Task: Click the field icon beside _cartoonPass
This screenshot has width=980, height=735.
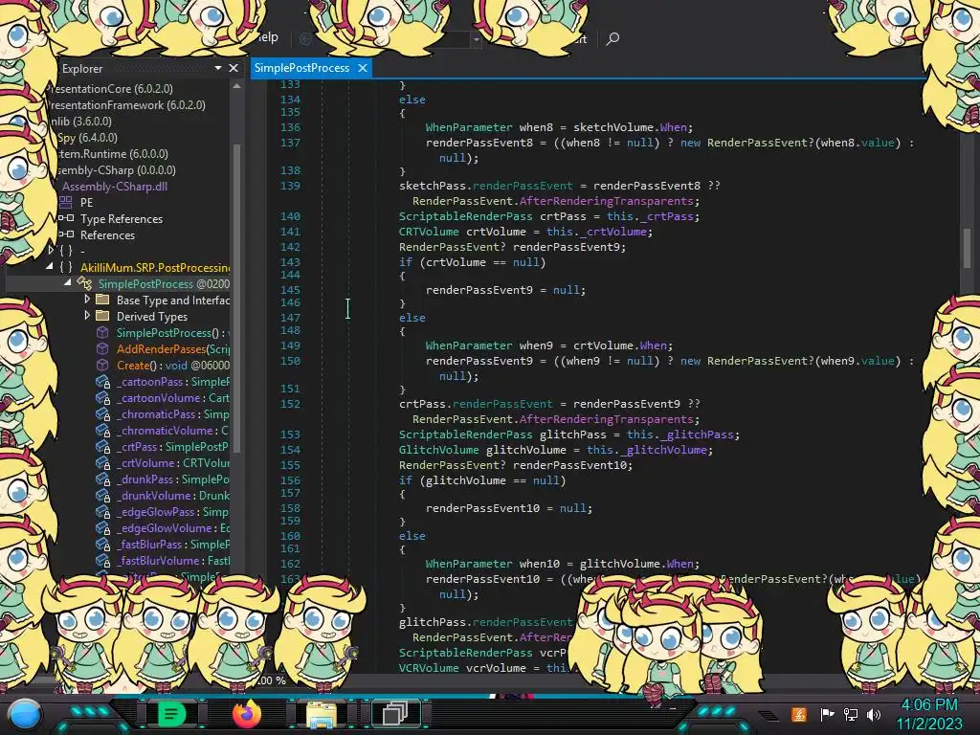Action: click(x=103, y=382)
